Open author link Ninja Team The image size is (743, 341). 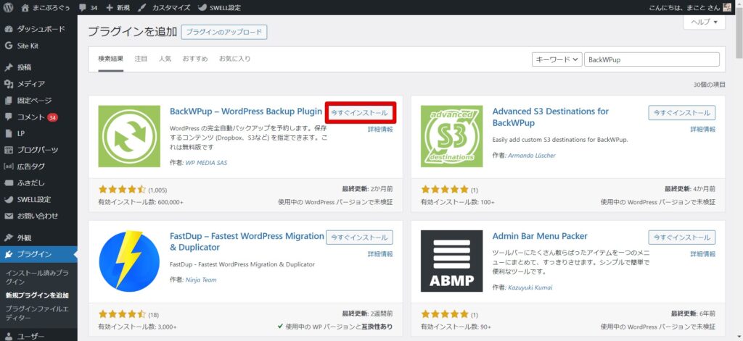click(201, 279)
